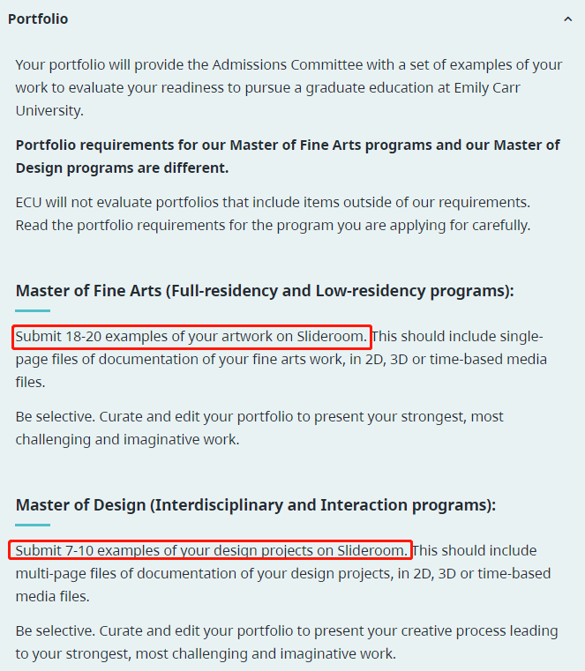Click the word 'Slideroom' in Fine Arts section
The image size is (585, 671).
coord(330,337)
